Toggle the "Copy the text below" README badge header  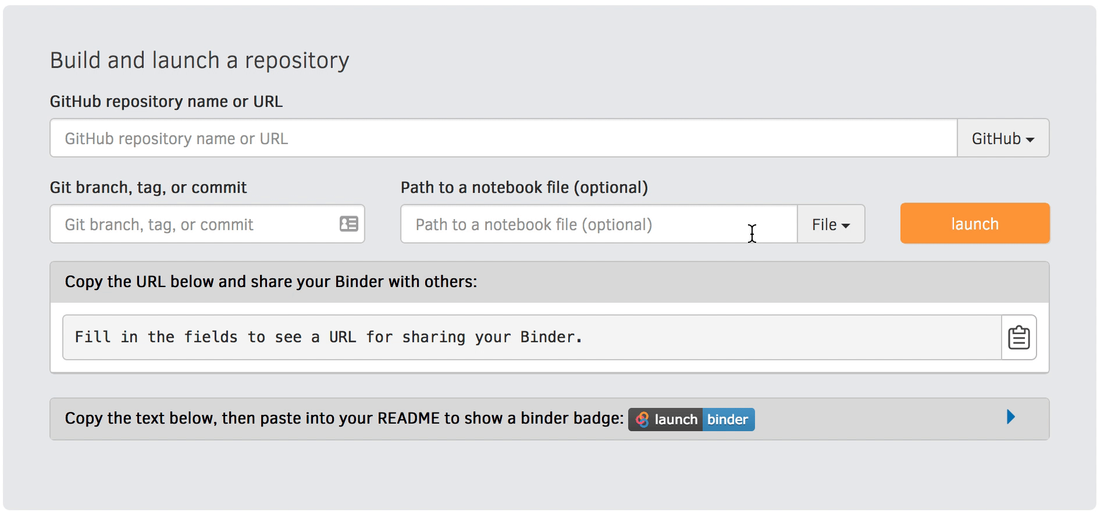(343, 418)
